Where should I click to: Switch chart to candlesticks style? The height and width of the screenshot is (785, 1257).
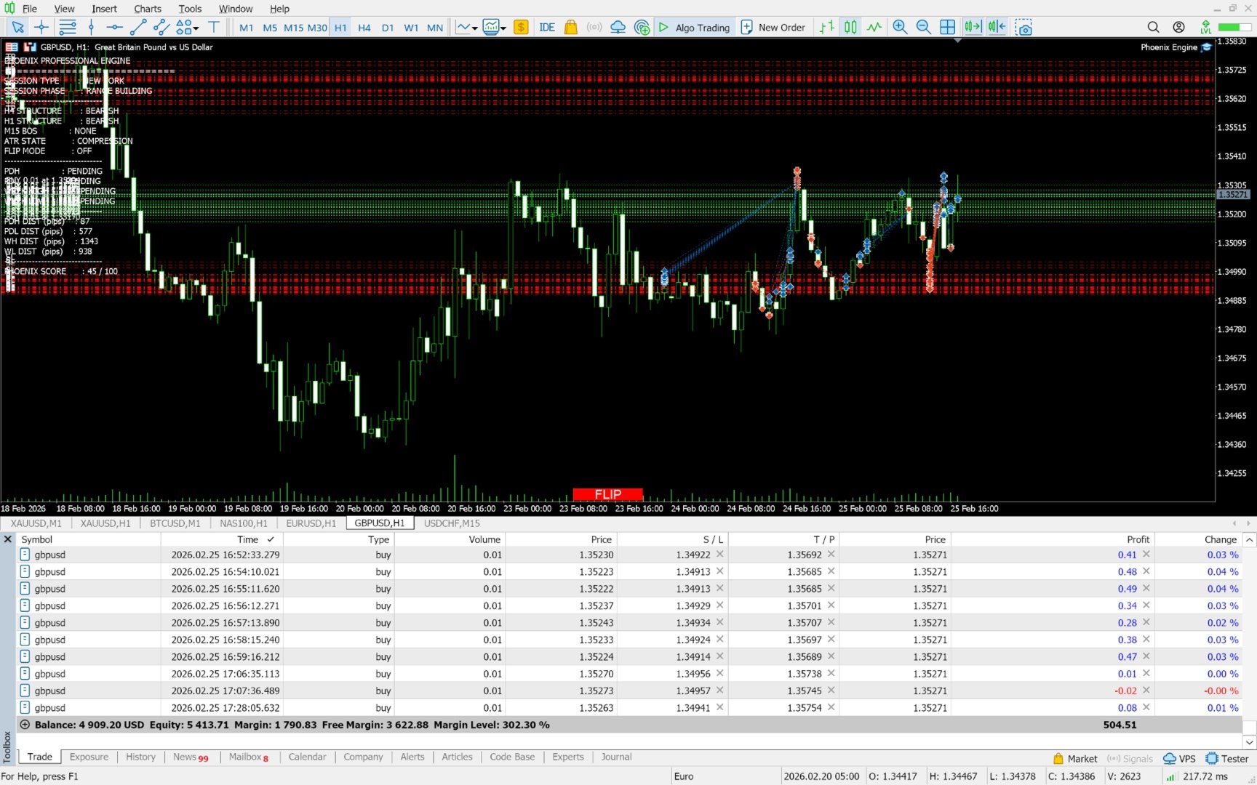[850, 28]
